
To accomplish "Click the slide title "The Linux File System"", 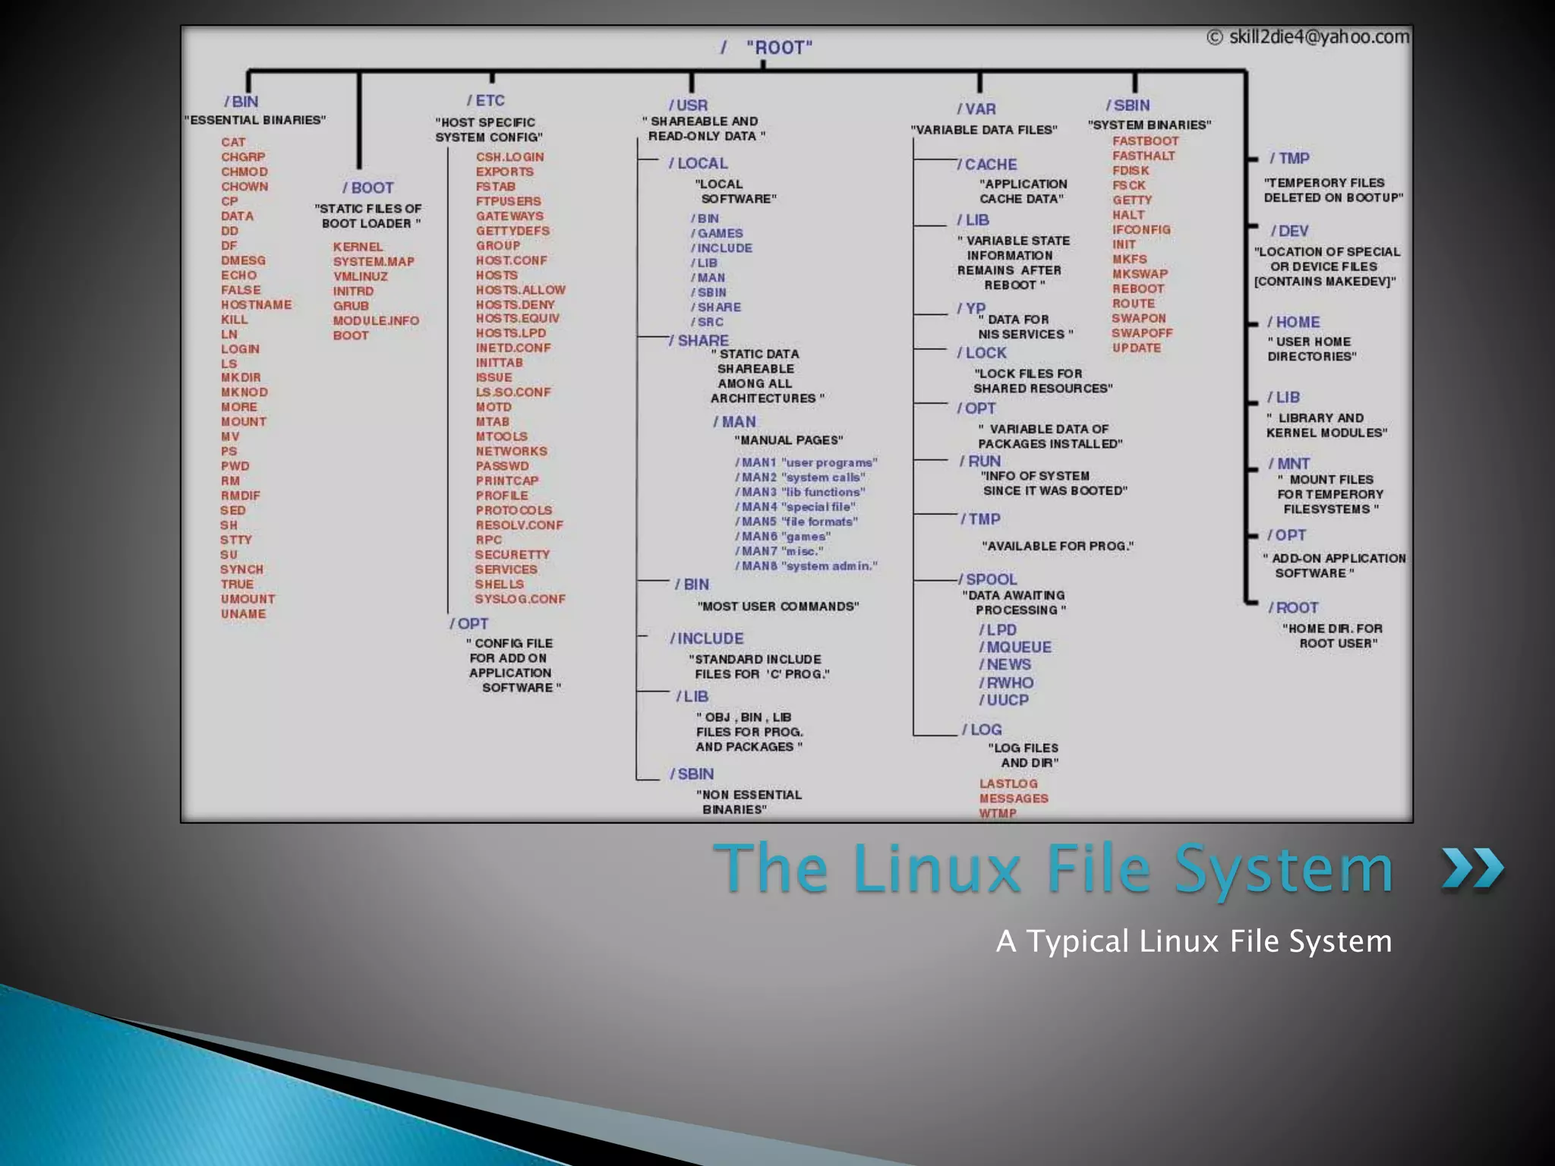I will tap(1053, 868).
